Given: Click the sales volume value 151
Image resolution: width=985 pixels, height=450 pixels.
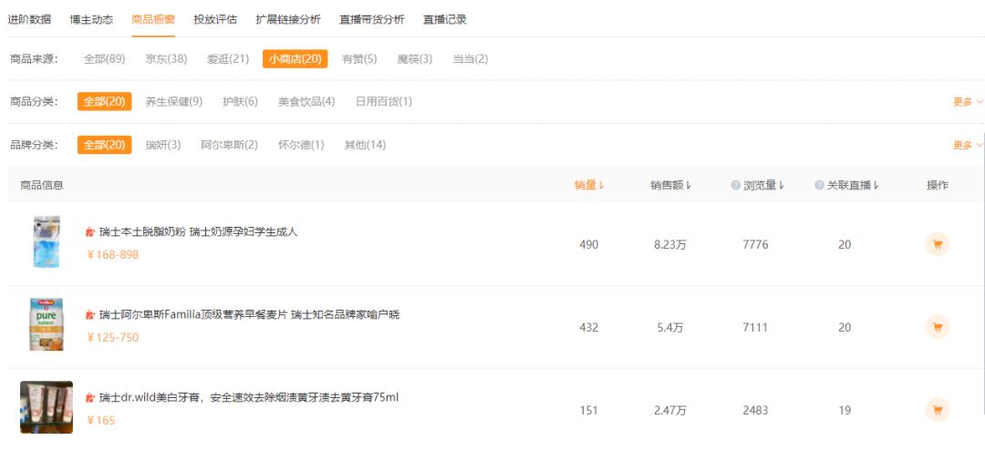Looking at the screenshot, I should pos(588,411).
